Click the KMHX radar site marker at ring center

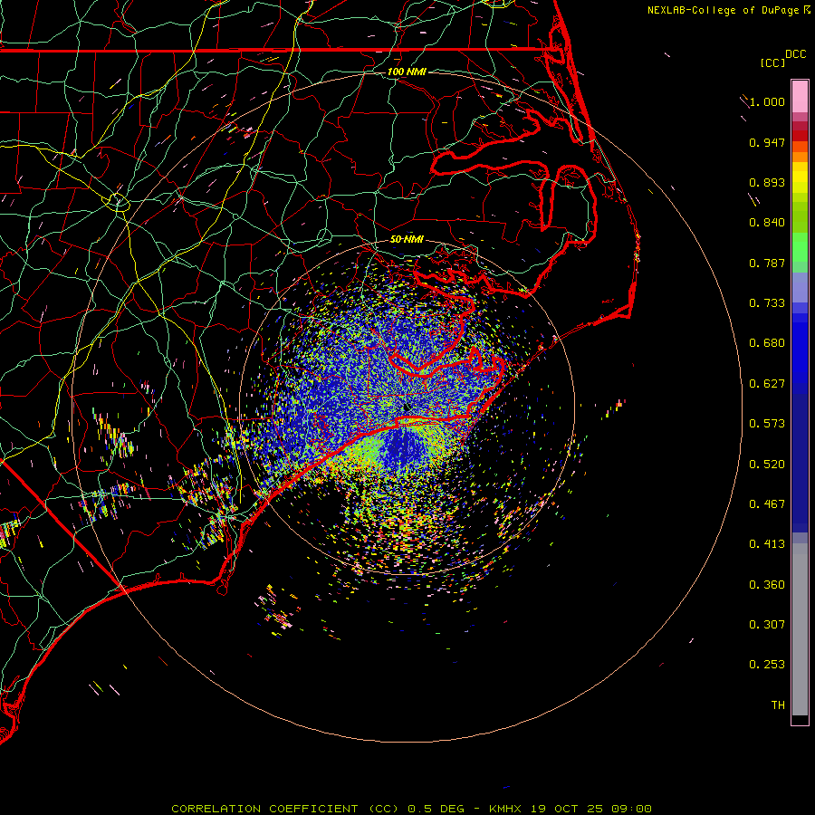coord(407,407)
